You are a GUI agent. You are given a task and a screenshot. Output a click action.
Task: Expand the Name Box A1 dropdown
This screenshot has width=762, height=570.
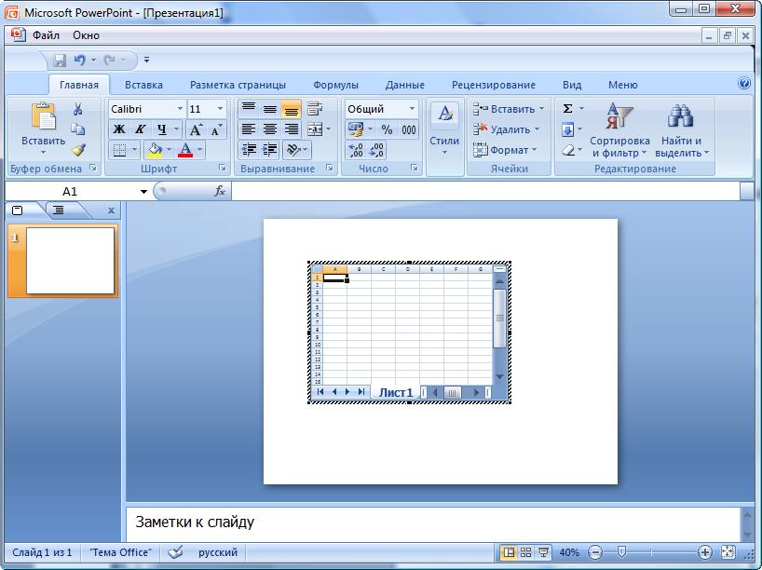pyautogui.click(x=143, y=192)
